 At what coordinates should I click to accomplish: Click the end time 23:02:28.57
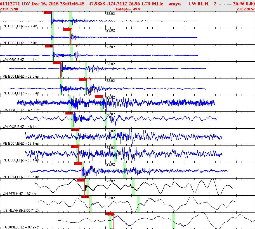click(246, 9)
